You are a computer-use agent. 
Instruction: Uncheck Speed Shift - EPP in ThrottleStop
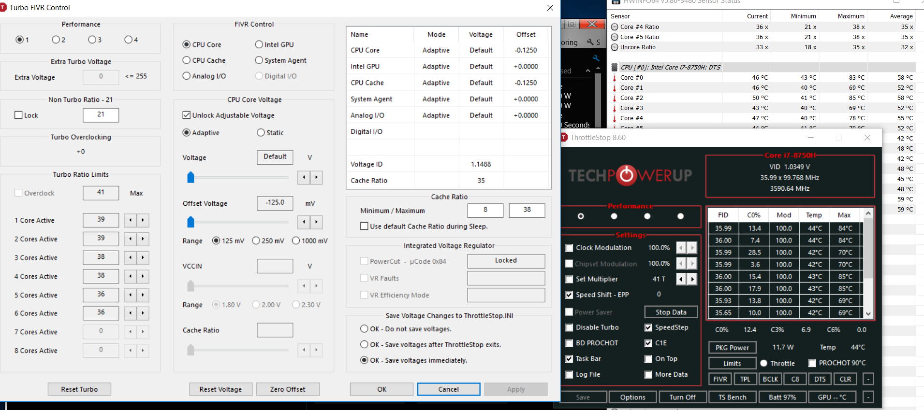(570, 295)
